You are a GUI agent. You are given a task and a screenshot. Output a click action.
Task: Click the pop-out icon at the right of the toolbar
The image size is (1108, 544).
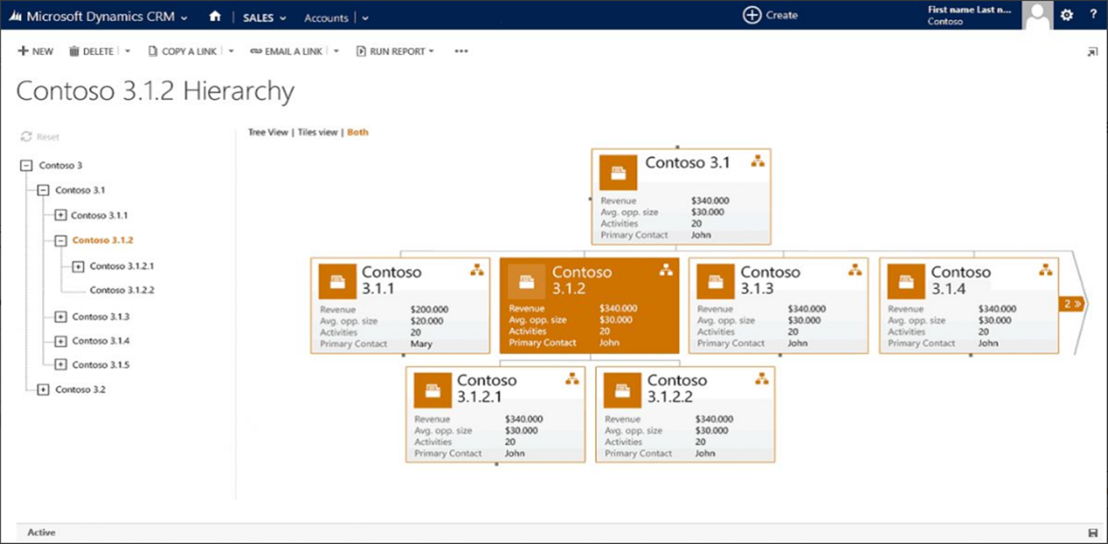pos(1092,51)
